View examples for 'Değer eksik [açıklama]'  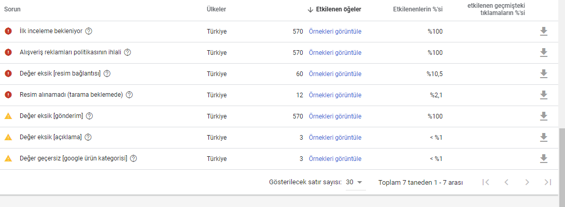coord(335,138)
